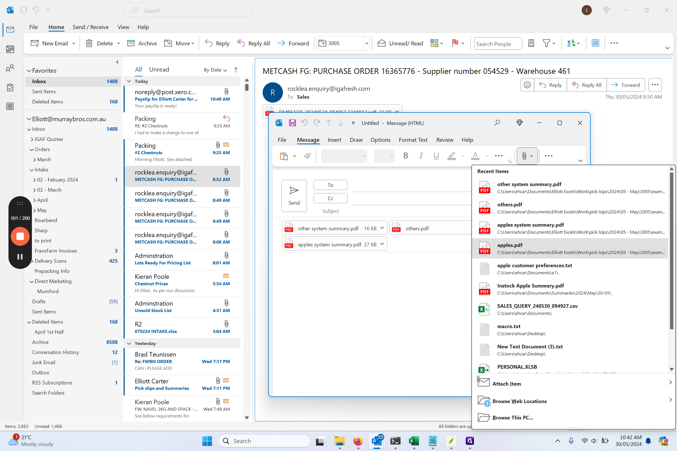Open the People contacts sidebar icon
Viewport: 677px width, 451px height.
tap(10, 68)
